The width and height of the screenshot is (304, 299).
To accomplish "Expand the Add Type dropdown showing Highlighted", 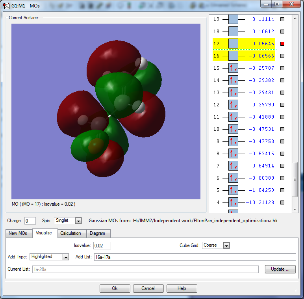I will [x=65, y=257].
